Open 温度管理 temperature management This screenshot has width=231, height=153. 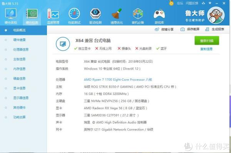pyautogui.click(x=53, y=16)
